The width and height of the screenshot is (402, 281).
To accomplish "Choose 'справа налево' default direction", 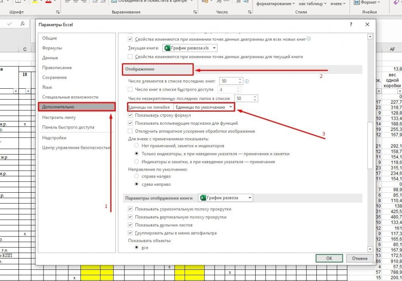I will point(137,176).
